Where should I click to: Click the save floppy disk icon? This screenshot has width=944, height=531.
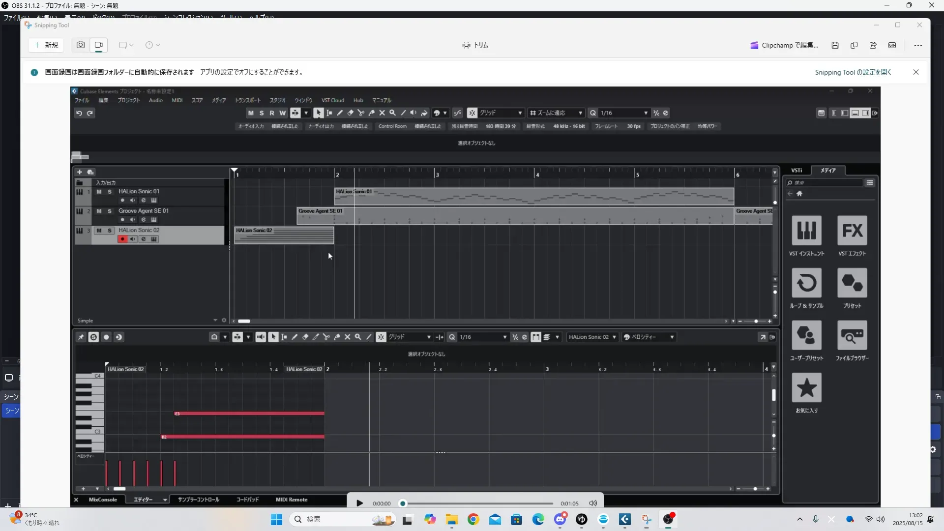point(835,45)
